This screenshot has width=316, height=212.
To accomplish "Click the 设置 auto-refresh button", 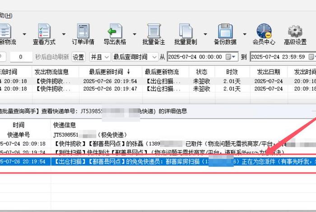I will point(79,57).
